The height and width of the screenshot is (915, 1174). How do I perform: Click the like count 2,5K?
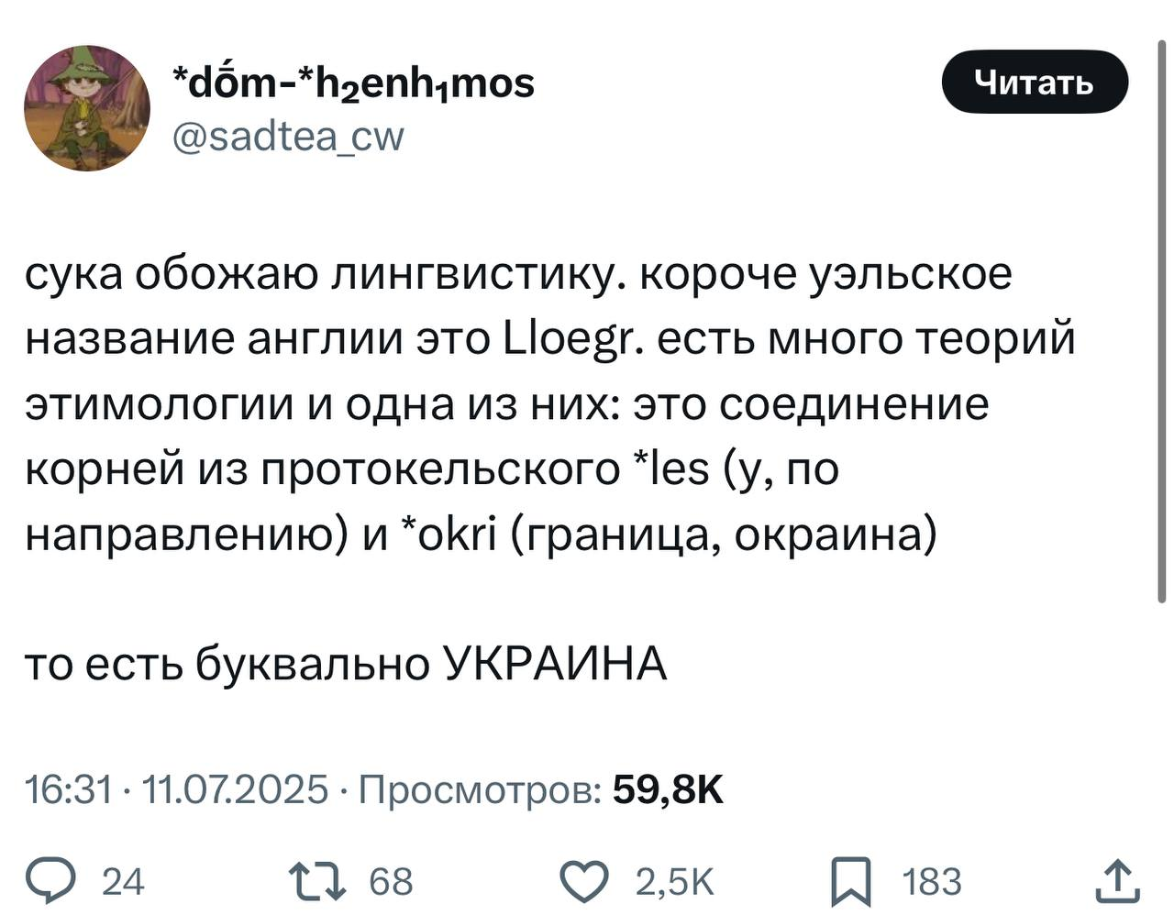pos(674,882)
